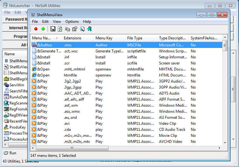This screenshot has height=167, width=239.
Task: Select the &Play row for .avi
Action: [x=42, y=124]
